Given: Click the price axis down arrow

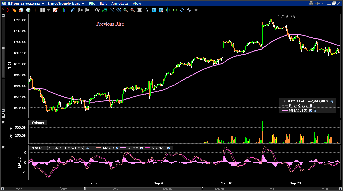Looking at the screenshot, I should click(x=3, y=111).
